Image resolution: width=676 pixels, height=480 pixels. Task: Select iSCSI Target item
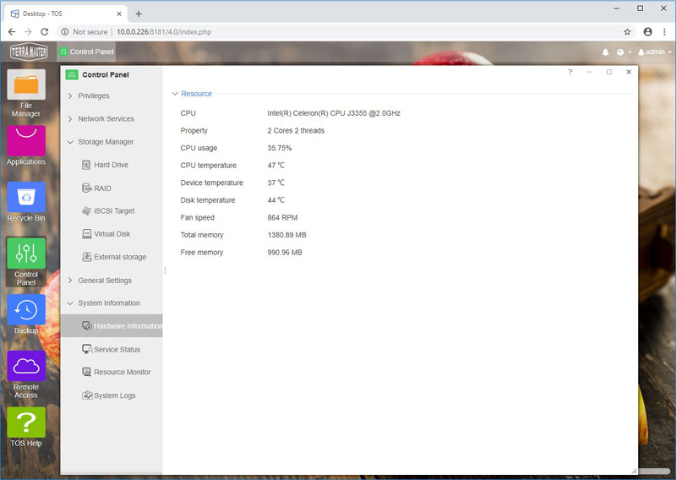pyautogui.click(x=114, y=211)
